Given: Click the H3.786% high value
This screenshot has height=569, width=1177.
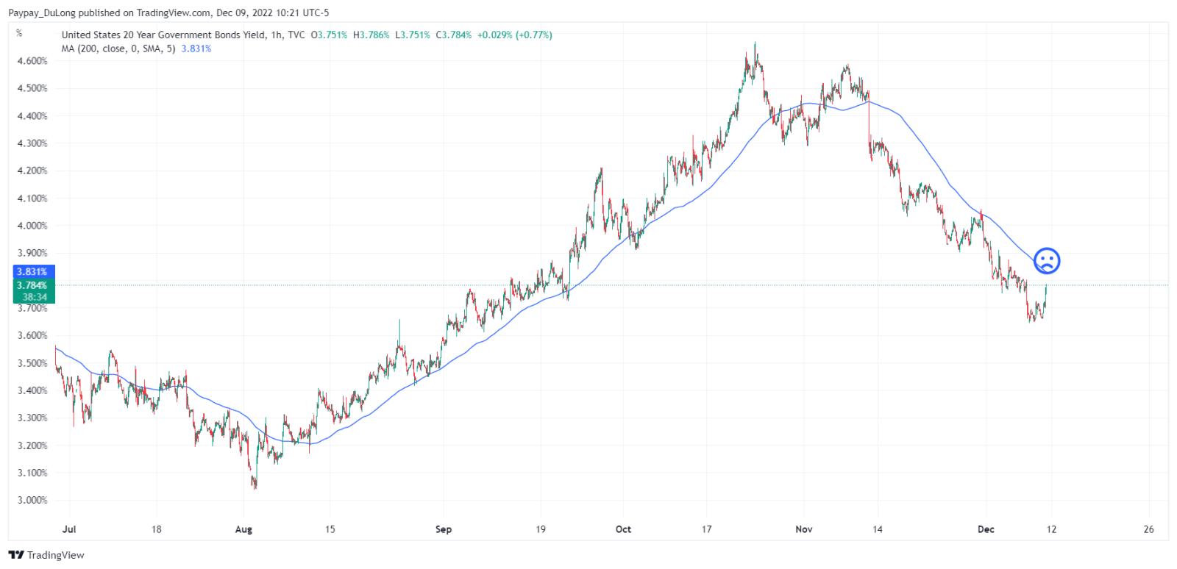Looking at the screenshot, I should point(371,35).
